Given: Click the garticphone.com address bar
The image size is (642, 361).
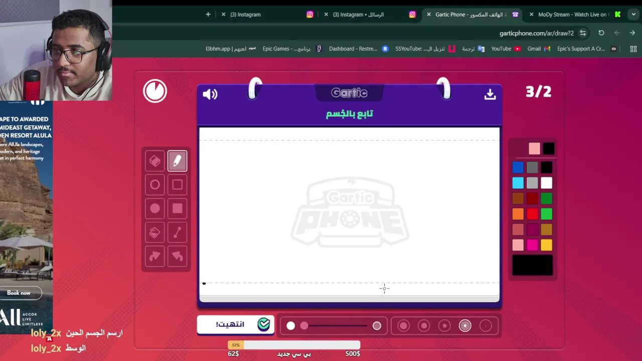Looking at the screenshot, I should click(536, 33).
